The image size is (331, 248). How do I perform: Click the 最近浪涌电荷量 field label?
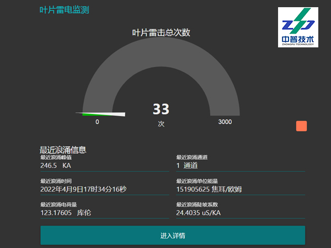click(58, 204)
